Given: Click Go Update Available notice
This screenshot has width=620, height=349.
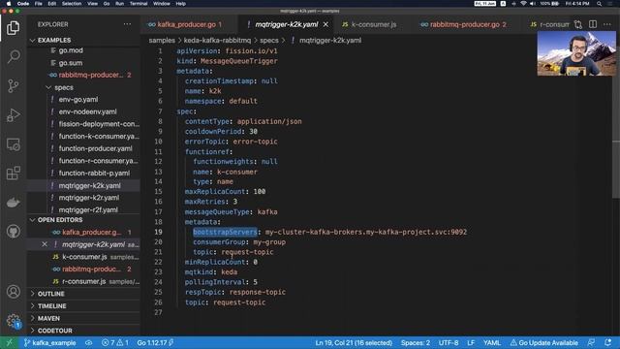Looking at the screenshot, I should coord(544,342).
